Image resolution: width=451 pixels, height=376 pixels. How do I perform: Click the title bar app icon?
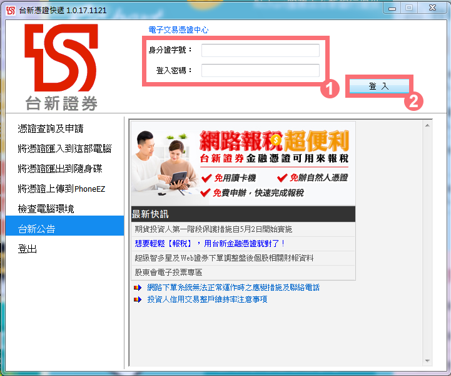[x=11, y=11]
